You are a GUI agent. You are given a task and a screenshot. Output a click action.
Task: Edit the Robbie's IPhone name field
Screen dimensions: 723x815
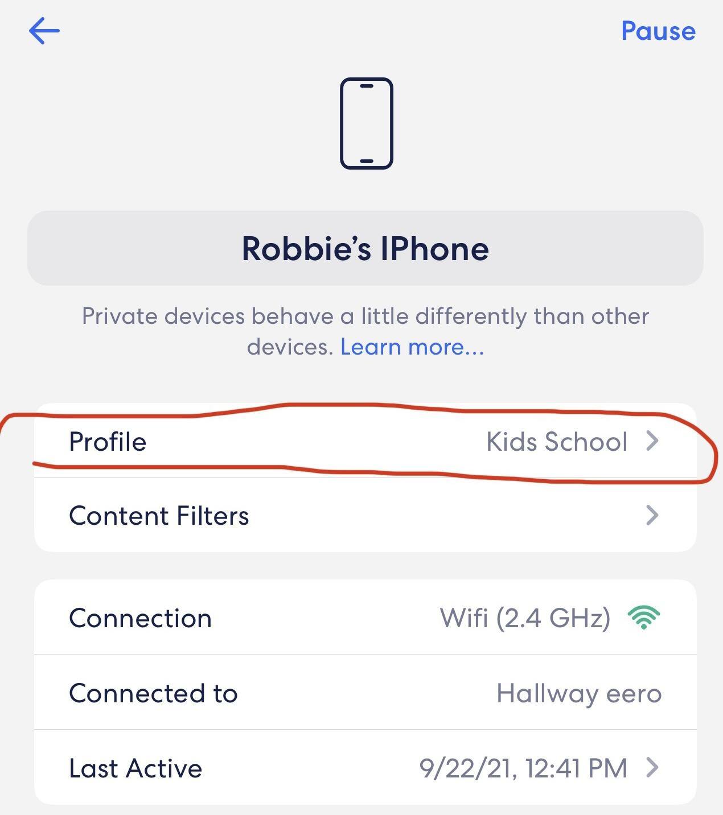click(365, 249)
